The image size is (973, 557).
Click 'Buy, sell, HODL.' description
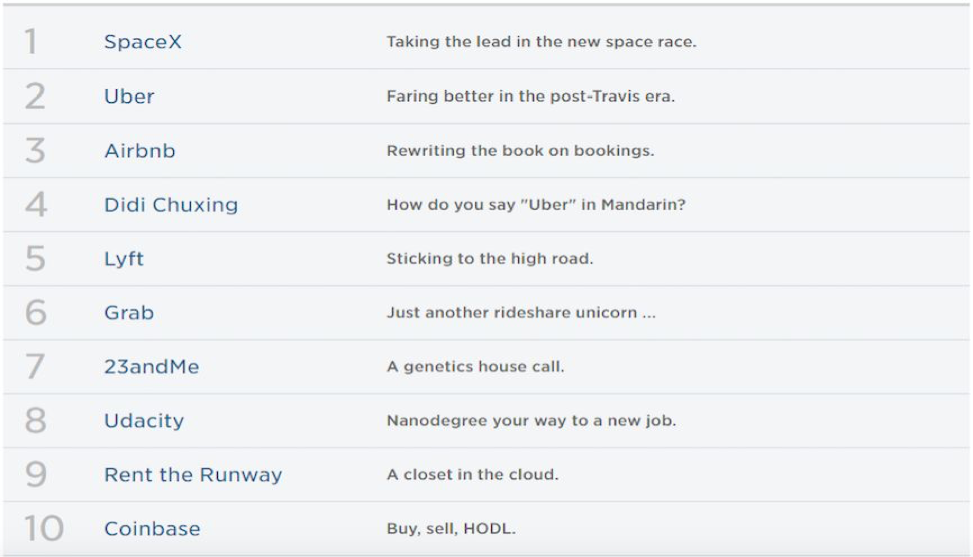tap(451, 529)
